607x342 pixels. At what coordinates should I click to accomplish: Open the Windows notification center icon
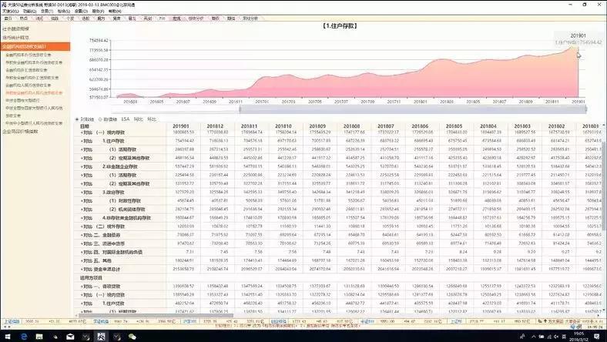pyautogui.click(x=596, y=337)
